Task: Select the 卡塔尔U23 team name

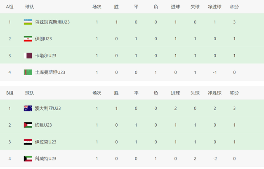Action: [45, 56]
